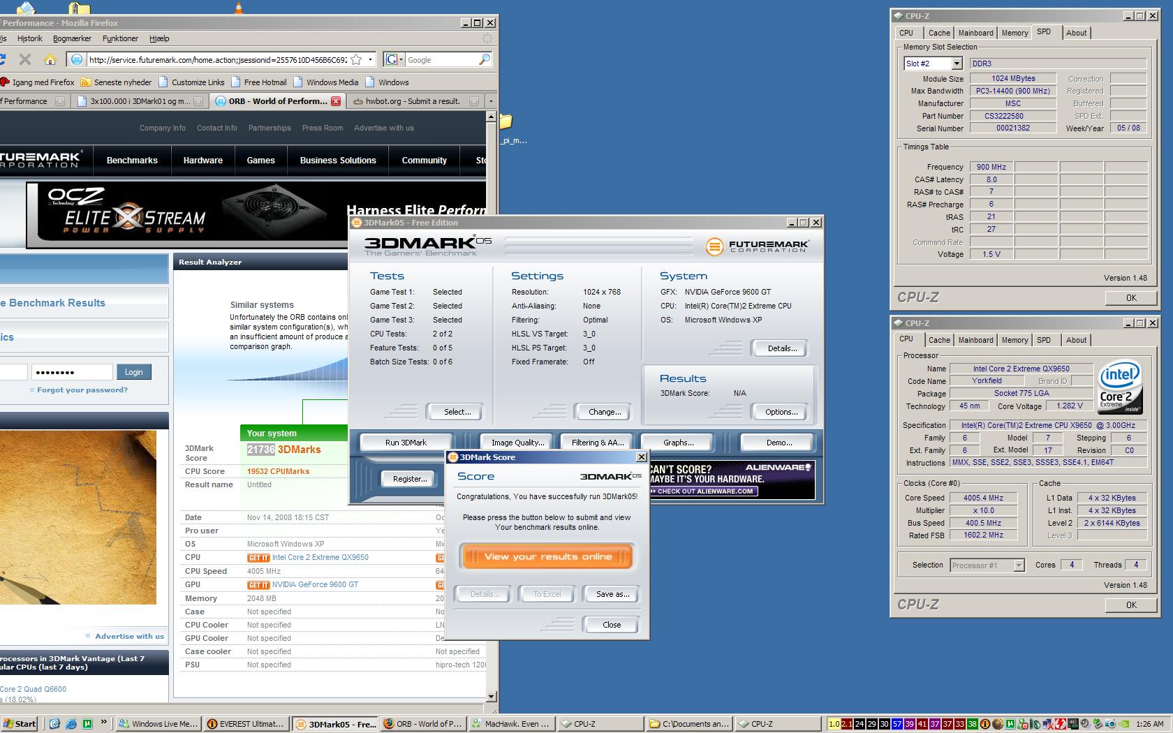This screenshot has width=1173, height=733.
Task: Click View your results online
Action: (x=547, y=556)
